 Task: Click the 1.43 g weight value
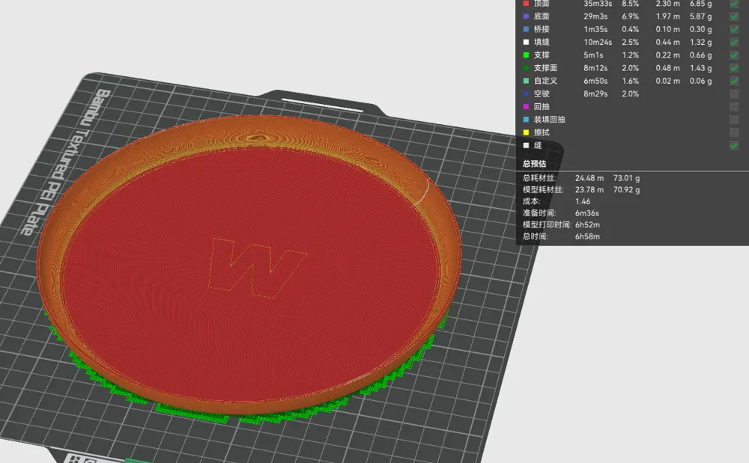tap(701, 68)
